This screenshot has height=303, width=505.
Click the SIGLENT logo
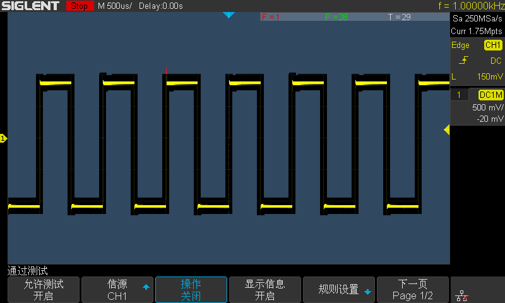click(30, 6)
